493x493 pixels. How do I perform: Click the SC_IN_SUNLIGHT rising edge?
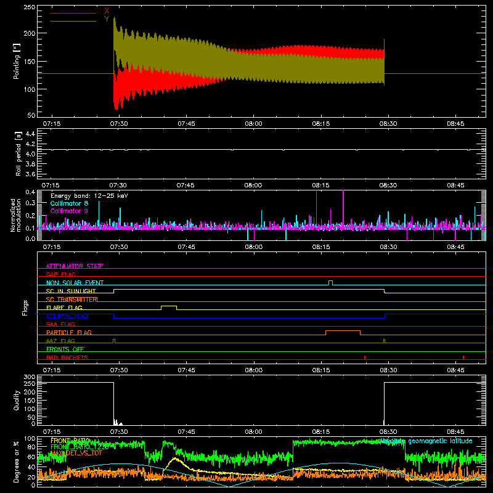pyautogui.click(x=114, y=291)
